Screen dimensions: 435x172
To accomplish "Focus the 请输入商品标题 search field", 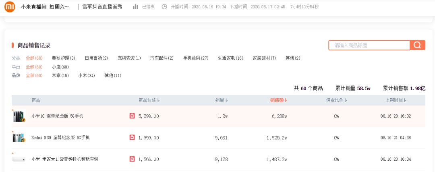I will (x=369, y=45).
